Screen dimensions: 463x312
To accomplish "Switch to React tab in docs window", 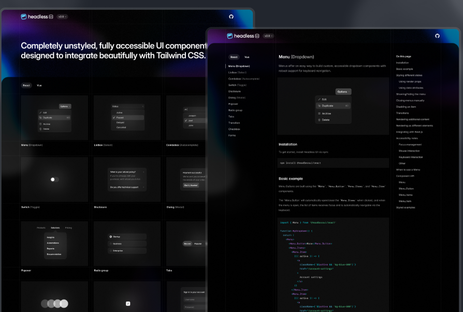I will point(234,57).
